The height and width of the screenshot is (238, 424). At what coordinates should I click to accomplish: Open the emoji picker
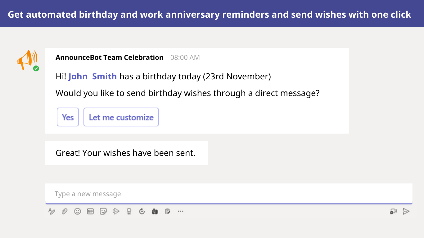tap(77, 211)
